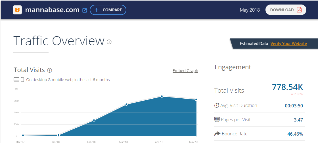Click the May 2018 date label

(250, 10)
